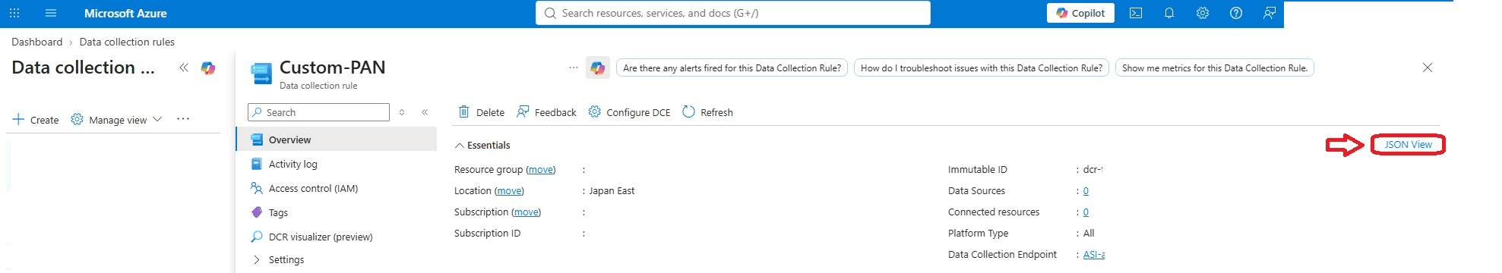Click the Microsoft Azure home title
Screen dimensions: 1502x273
coord(125,13)
